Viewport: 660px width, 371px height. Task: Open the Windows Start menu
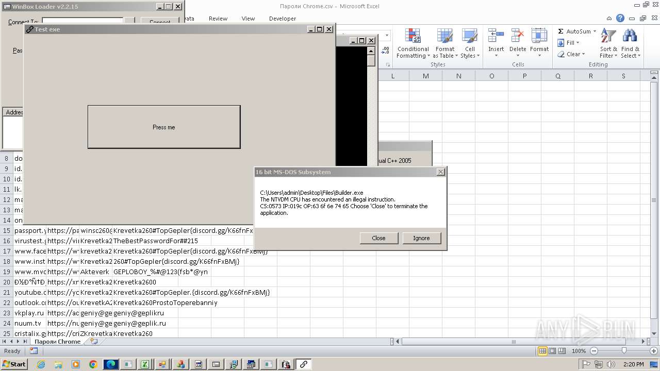pyautogui.click(x=14, y=364)
